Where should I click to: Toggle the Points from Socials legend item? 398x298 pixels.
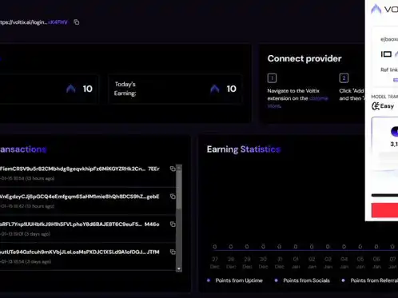pos(302,280)
